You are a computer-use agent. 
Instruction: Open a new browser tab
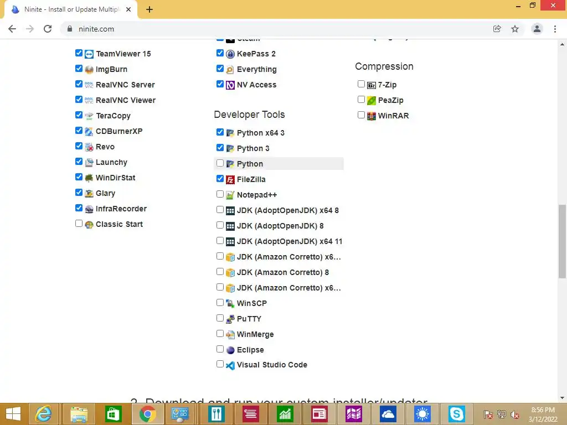(150, 10)
